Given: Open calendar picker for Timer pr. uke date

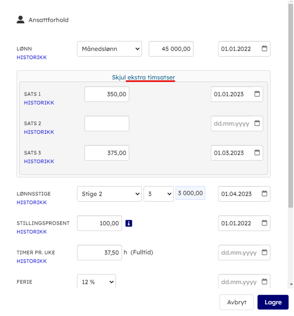Looking at the screenshot, I should click(264, 253).
